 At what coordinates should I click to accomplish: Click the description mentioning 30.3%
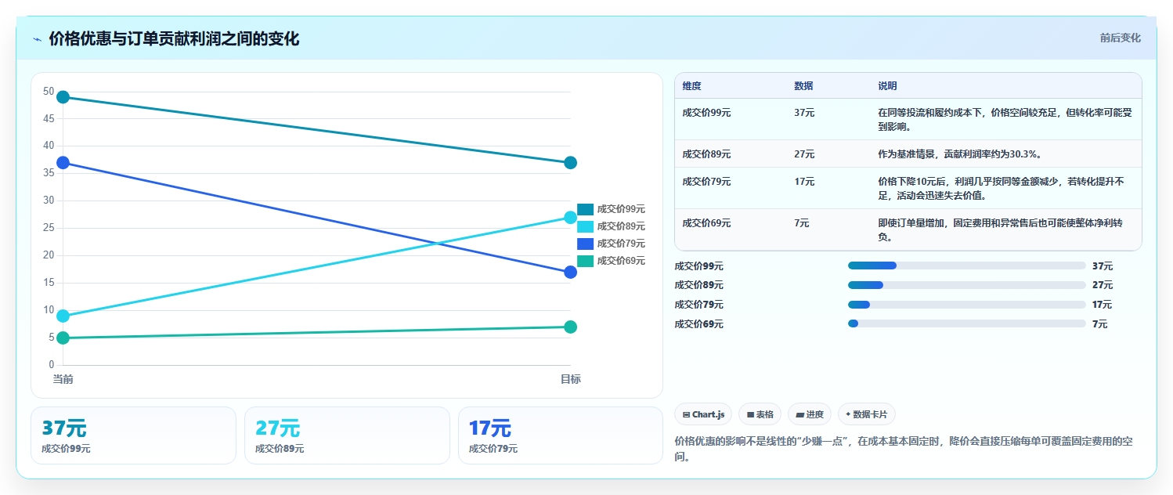click(x=959, y=154)
